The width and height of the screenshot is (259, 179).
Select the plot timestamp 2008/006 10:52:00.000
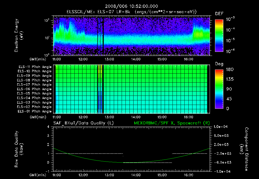pos(132,6)
